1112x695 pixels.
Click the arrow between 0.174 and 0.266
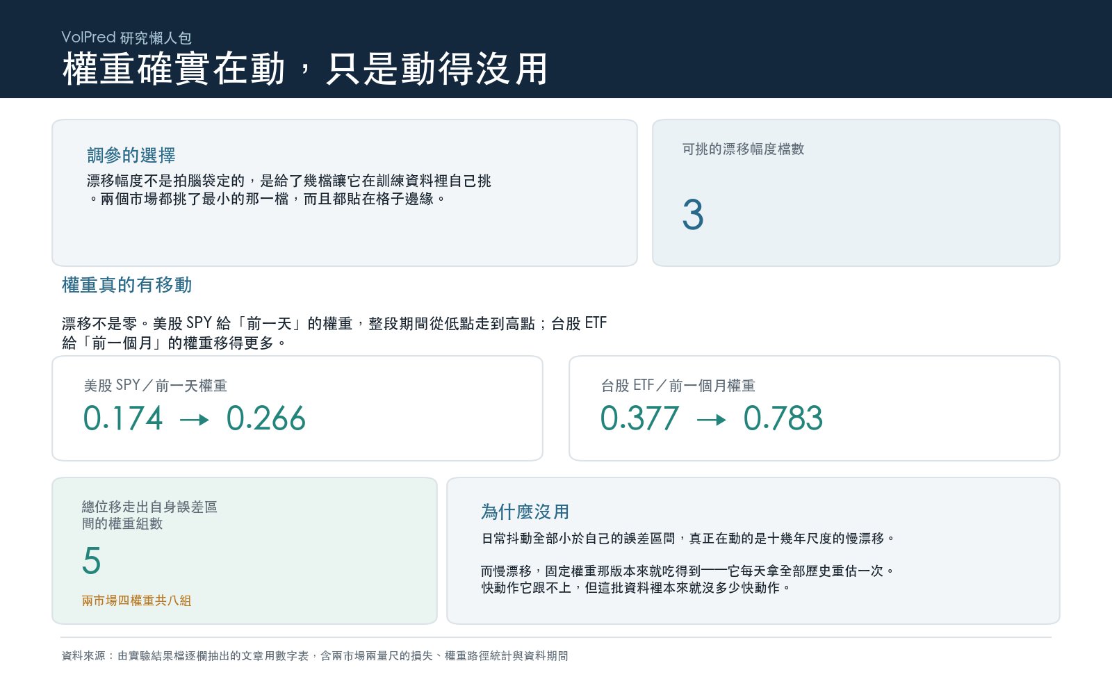(195, 420)
